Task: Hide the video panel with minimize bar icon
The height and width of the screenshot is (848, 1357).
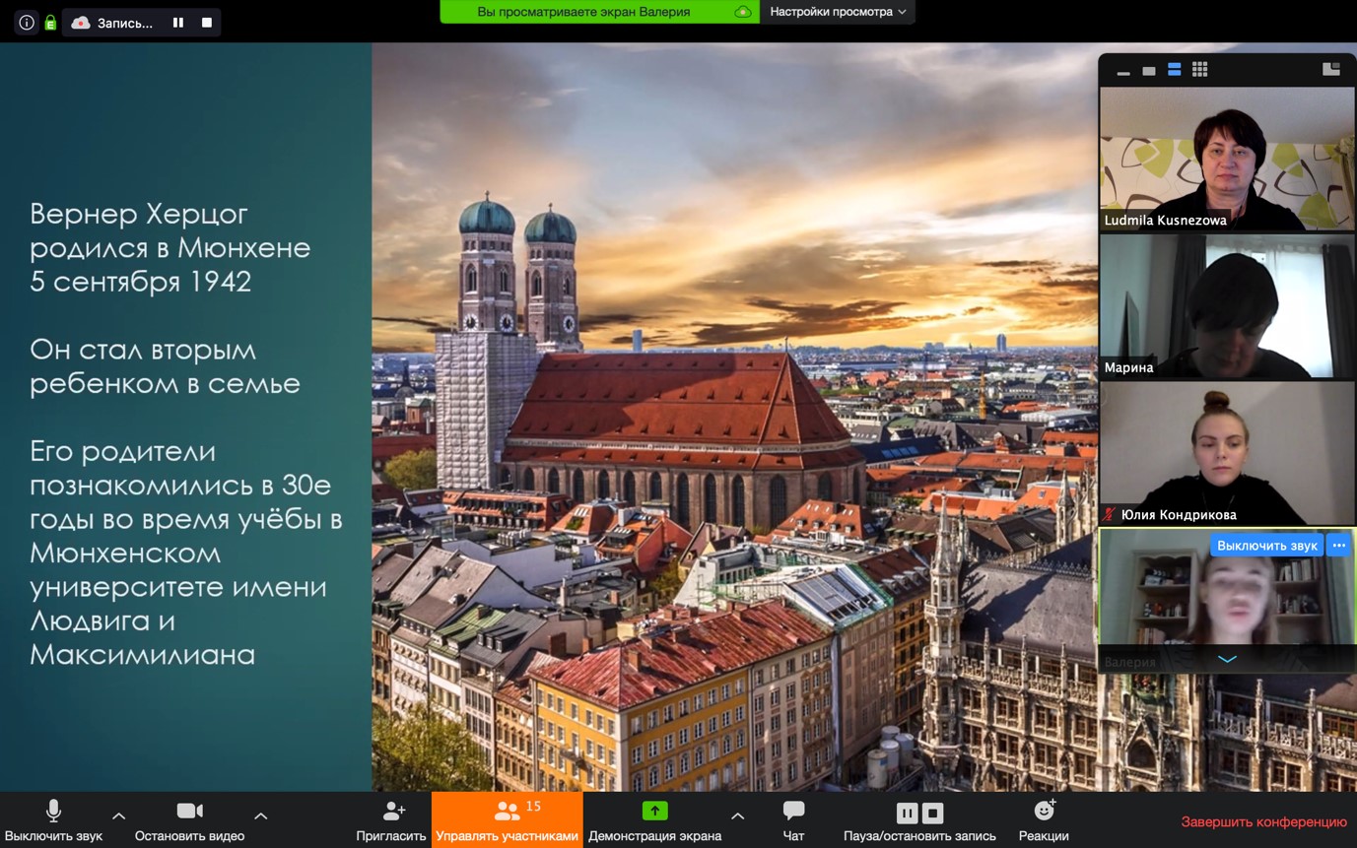Action: [x=1123, y=71]
